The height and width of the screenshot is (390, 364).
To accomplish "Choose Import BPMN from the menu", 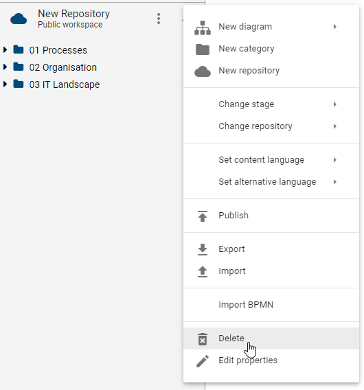I will [271, 305].
